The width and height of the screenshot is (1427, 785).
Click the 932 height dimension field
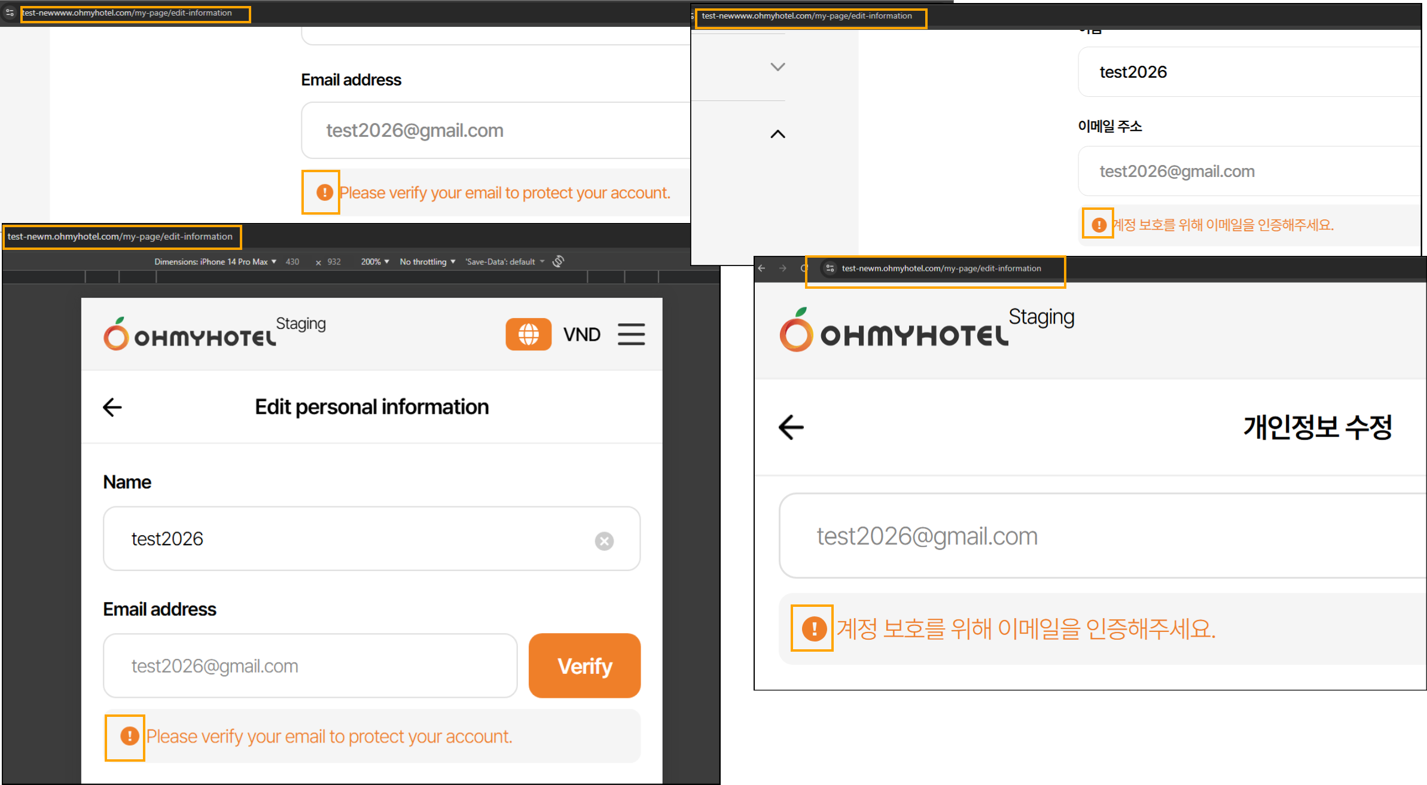coord(334,262)
